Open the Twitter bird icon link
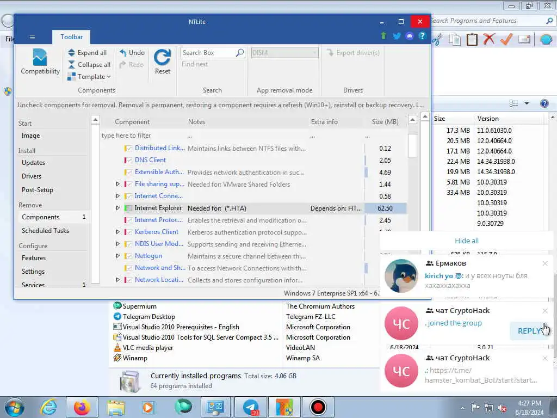557x418 pixels. 397,36
